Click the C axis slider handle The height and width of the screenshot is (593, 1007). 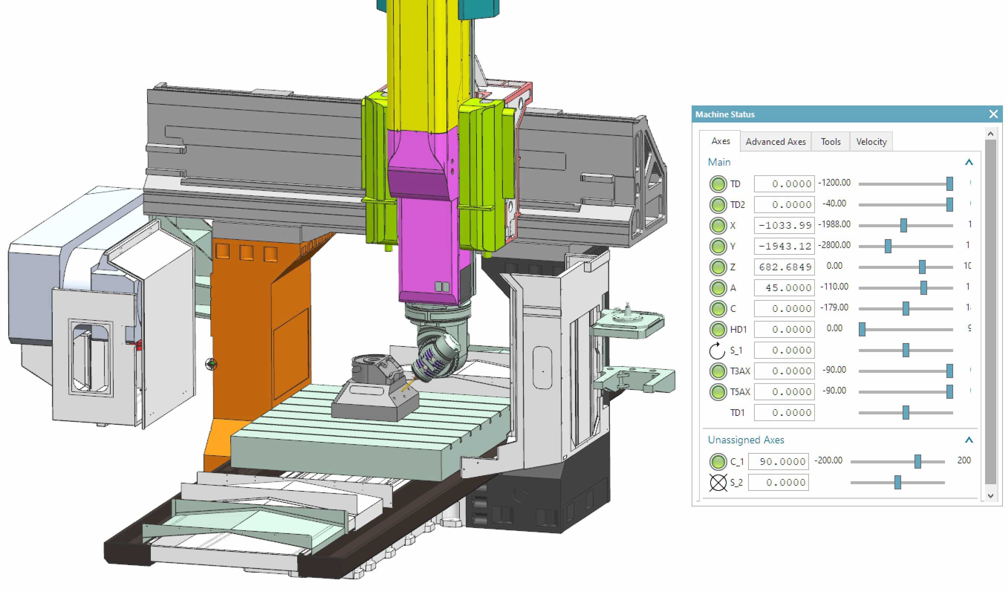(x=906, y=309)
